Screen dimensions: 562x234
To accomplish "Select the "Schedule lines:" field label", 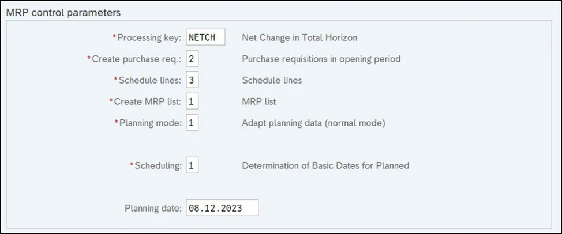I will (x=151, y=81).
